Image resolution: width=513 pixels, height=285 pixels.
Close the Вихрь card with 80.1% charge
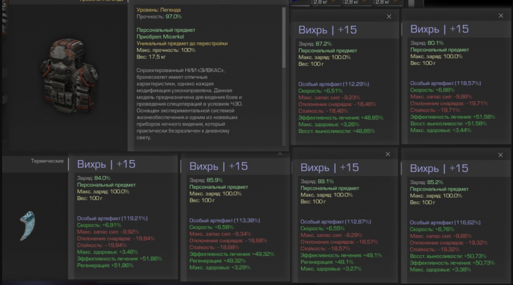(501, 16)
